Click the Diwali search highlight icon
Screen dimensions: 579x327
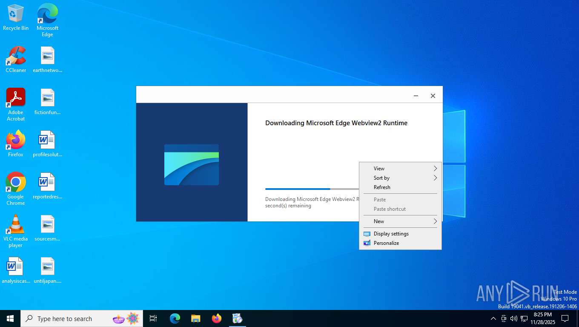[126, 318]
